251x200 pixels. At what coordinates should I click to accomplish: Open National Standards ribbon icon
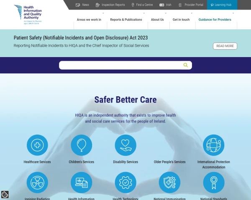click(x=214, y=182)
